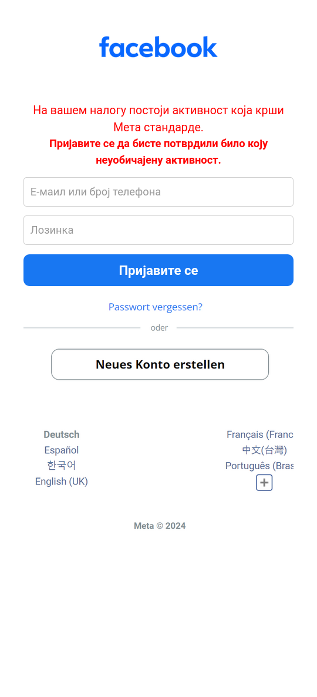This screenshot has width=317, height=697.
Task: Focus the Лозинка password field
Action: (158, 230)
